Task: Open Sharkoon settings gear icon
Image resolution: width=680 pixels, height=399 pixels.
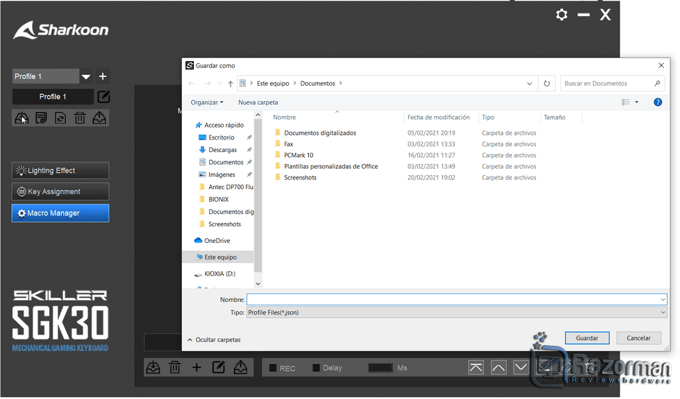Action: pyautogui.click(x=562, y=15)
